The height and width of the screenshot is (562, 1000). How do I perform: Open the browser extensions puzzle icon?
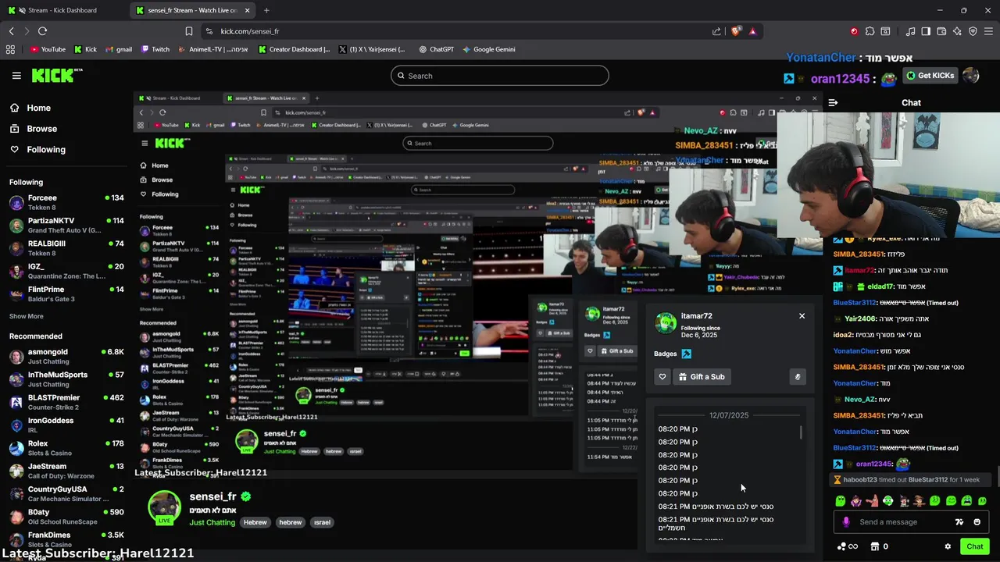[870, 31]
